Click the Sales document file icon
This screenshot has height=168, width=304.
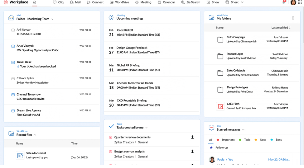coord(20,156)
